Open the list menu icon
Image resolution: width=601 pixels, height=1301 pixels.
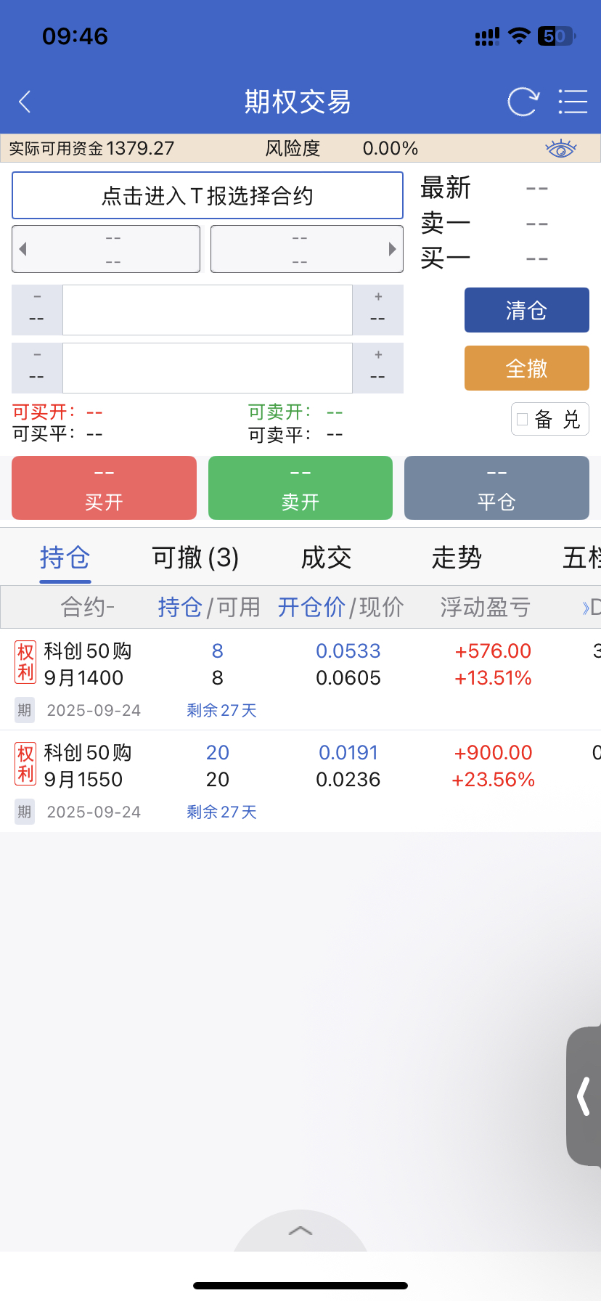click(573, 102)
